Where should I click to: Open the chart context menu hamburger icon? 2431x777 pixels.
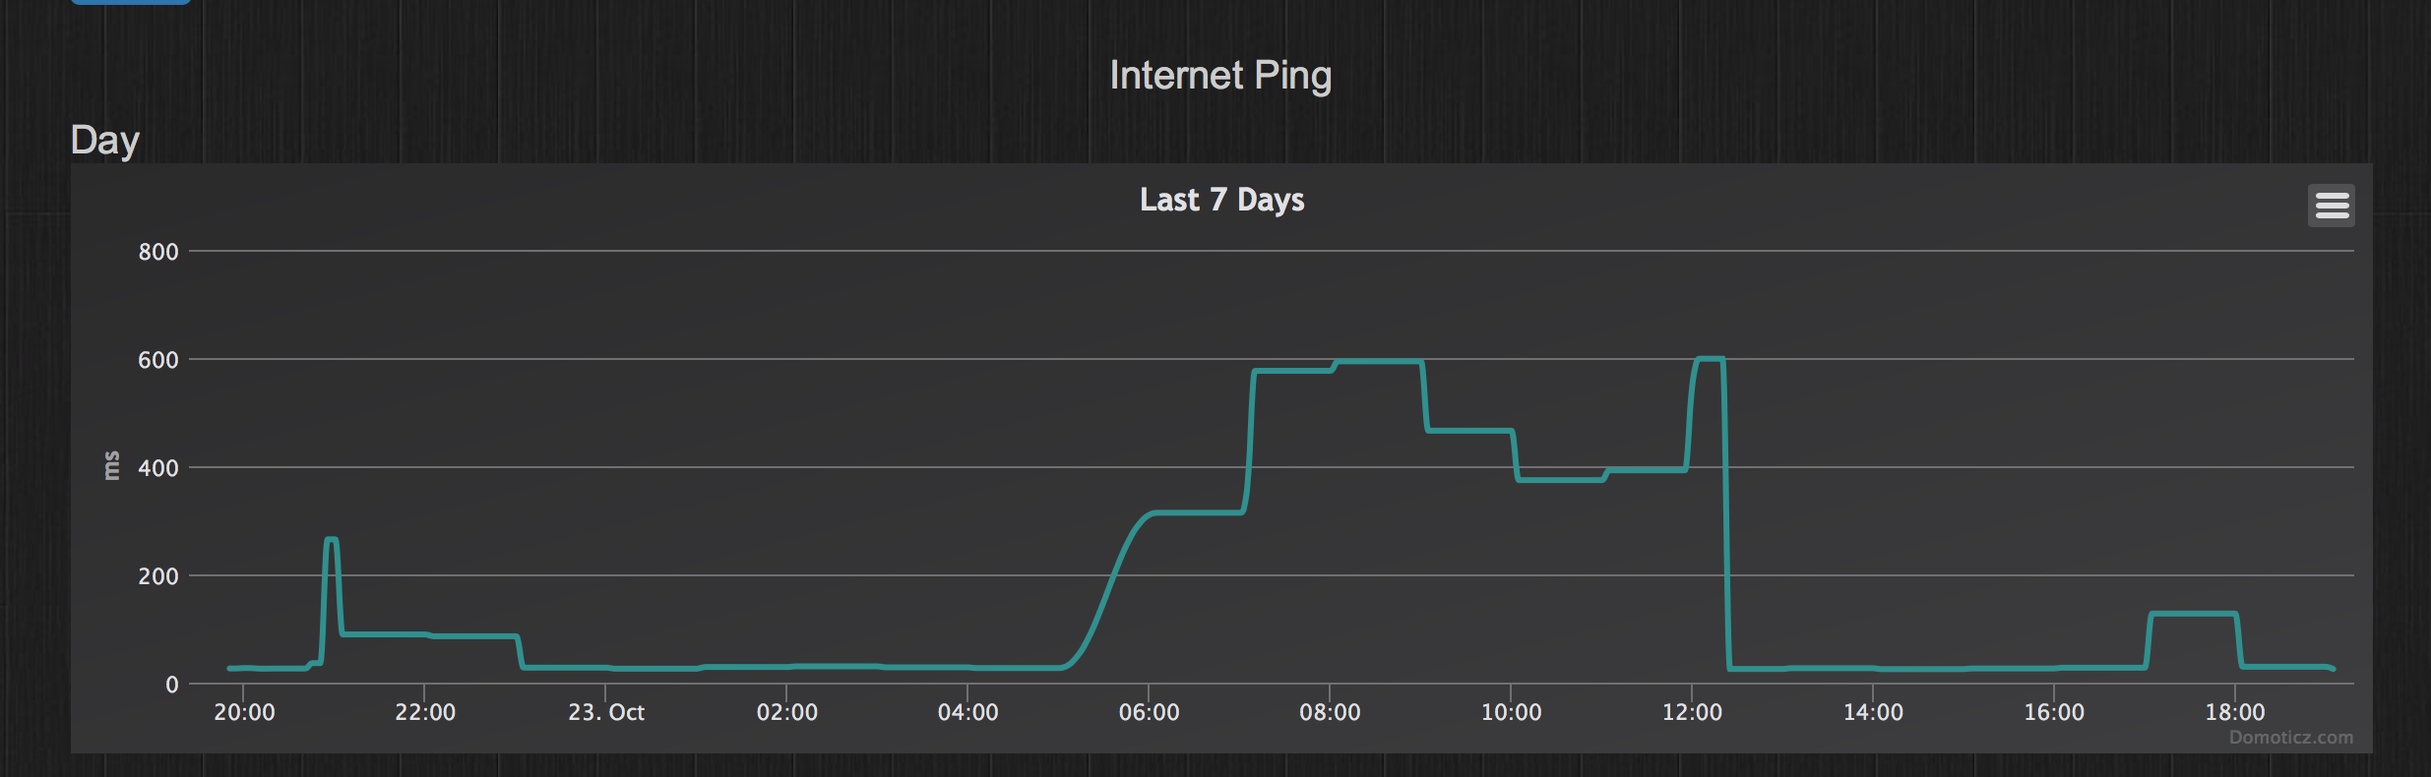2331,206
